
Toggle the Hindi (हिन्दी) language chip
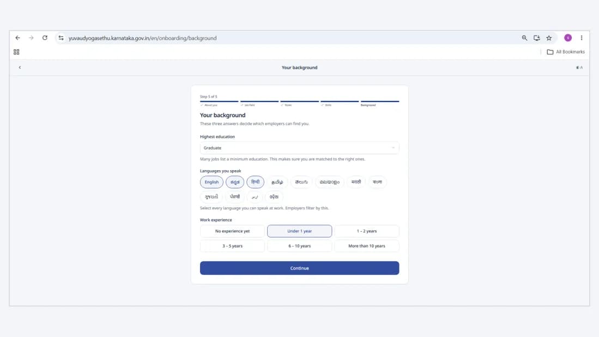(x=255, y=182)
